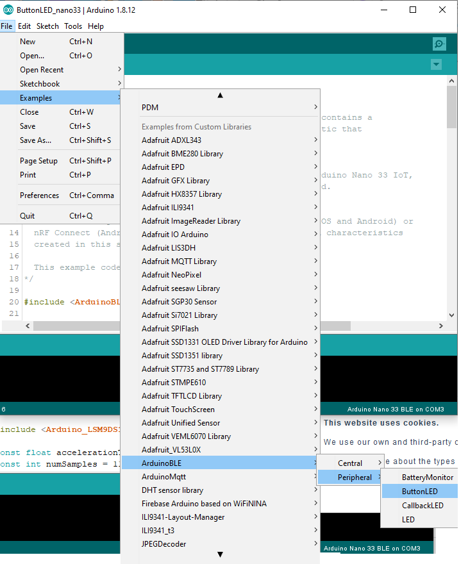Select Preferences from File menu
The height and width of the screenshot is (564, 468).
(39, 195)
